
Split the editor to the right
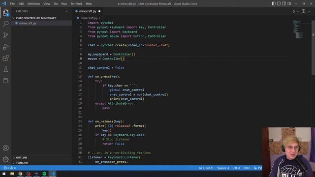point(303,11)
